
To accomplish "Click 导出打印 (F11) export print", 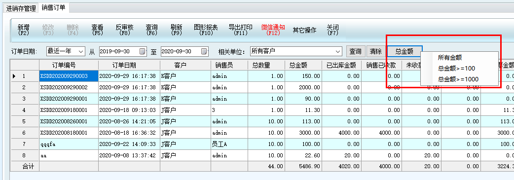I will tap(241, 30).
